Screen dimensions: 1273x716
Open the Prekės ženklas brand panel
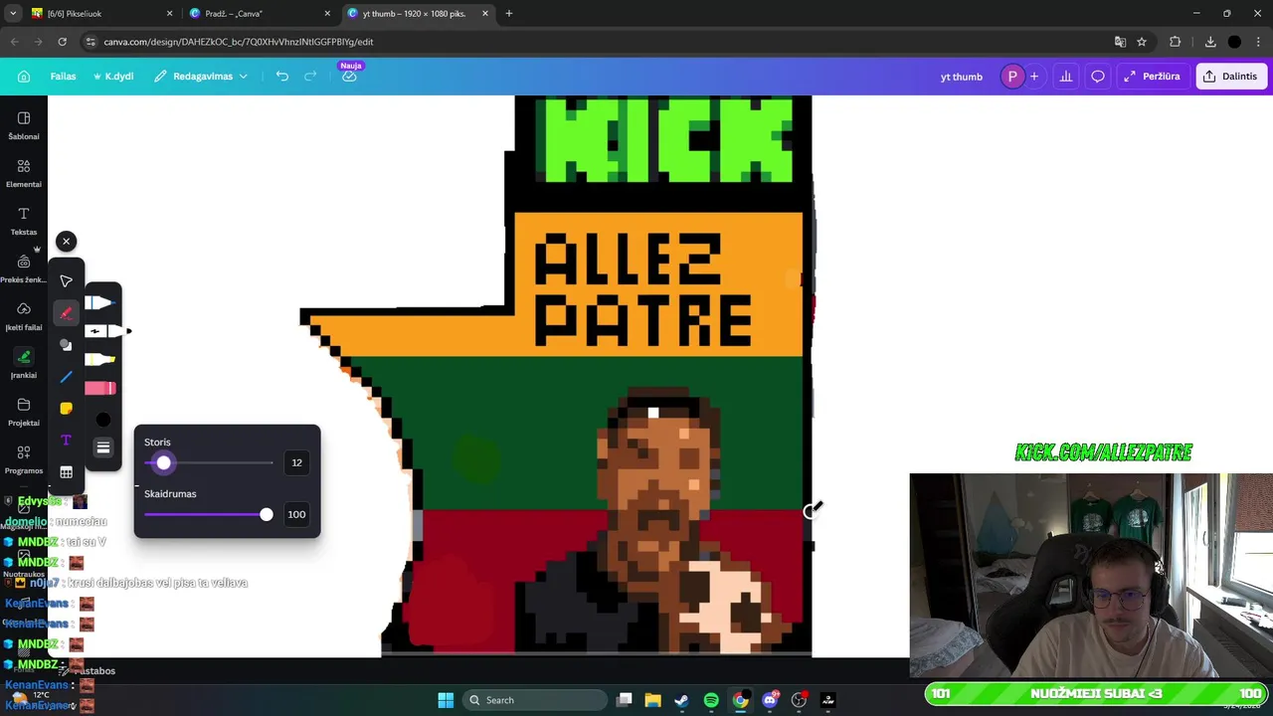[x=24, y=268]
